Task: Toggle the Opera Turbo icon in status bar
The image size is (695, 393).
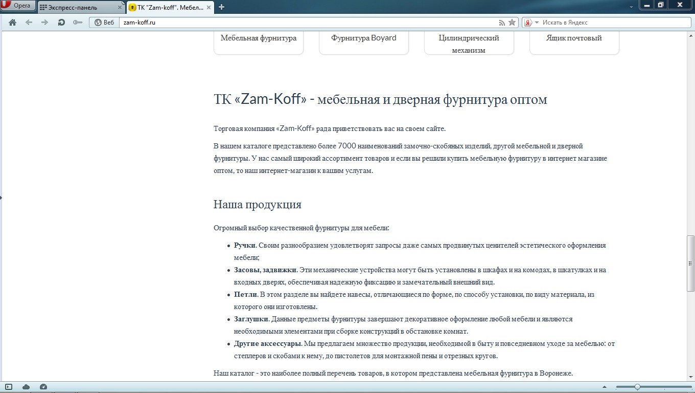Action: [x=43, y=387]
